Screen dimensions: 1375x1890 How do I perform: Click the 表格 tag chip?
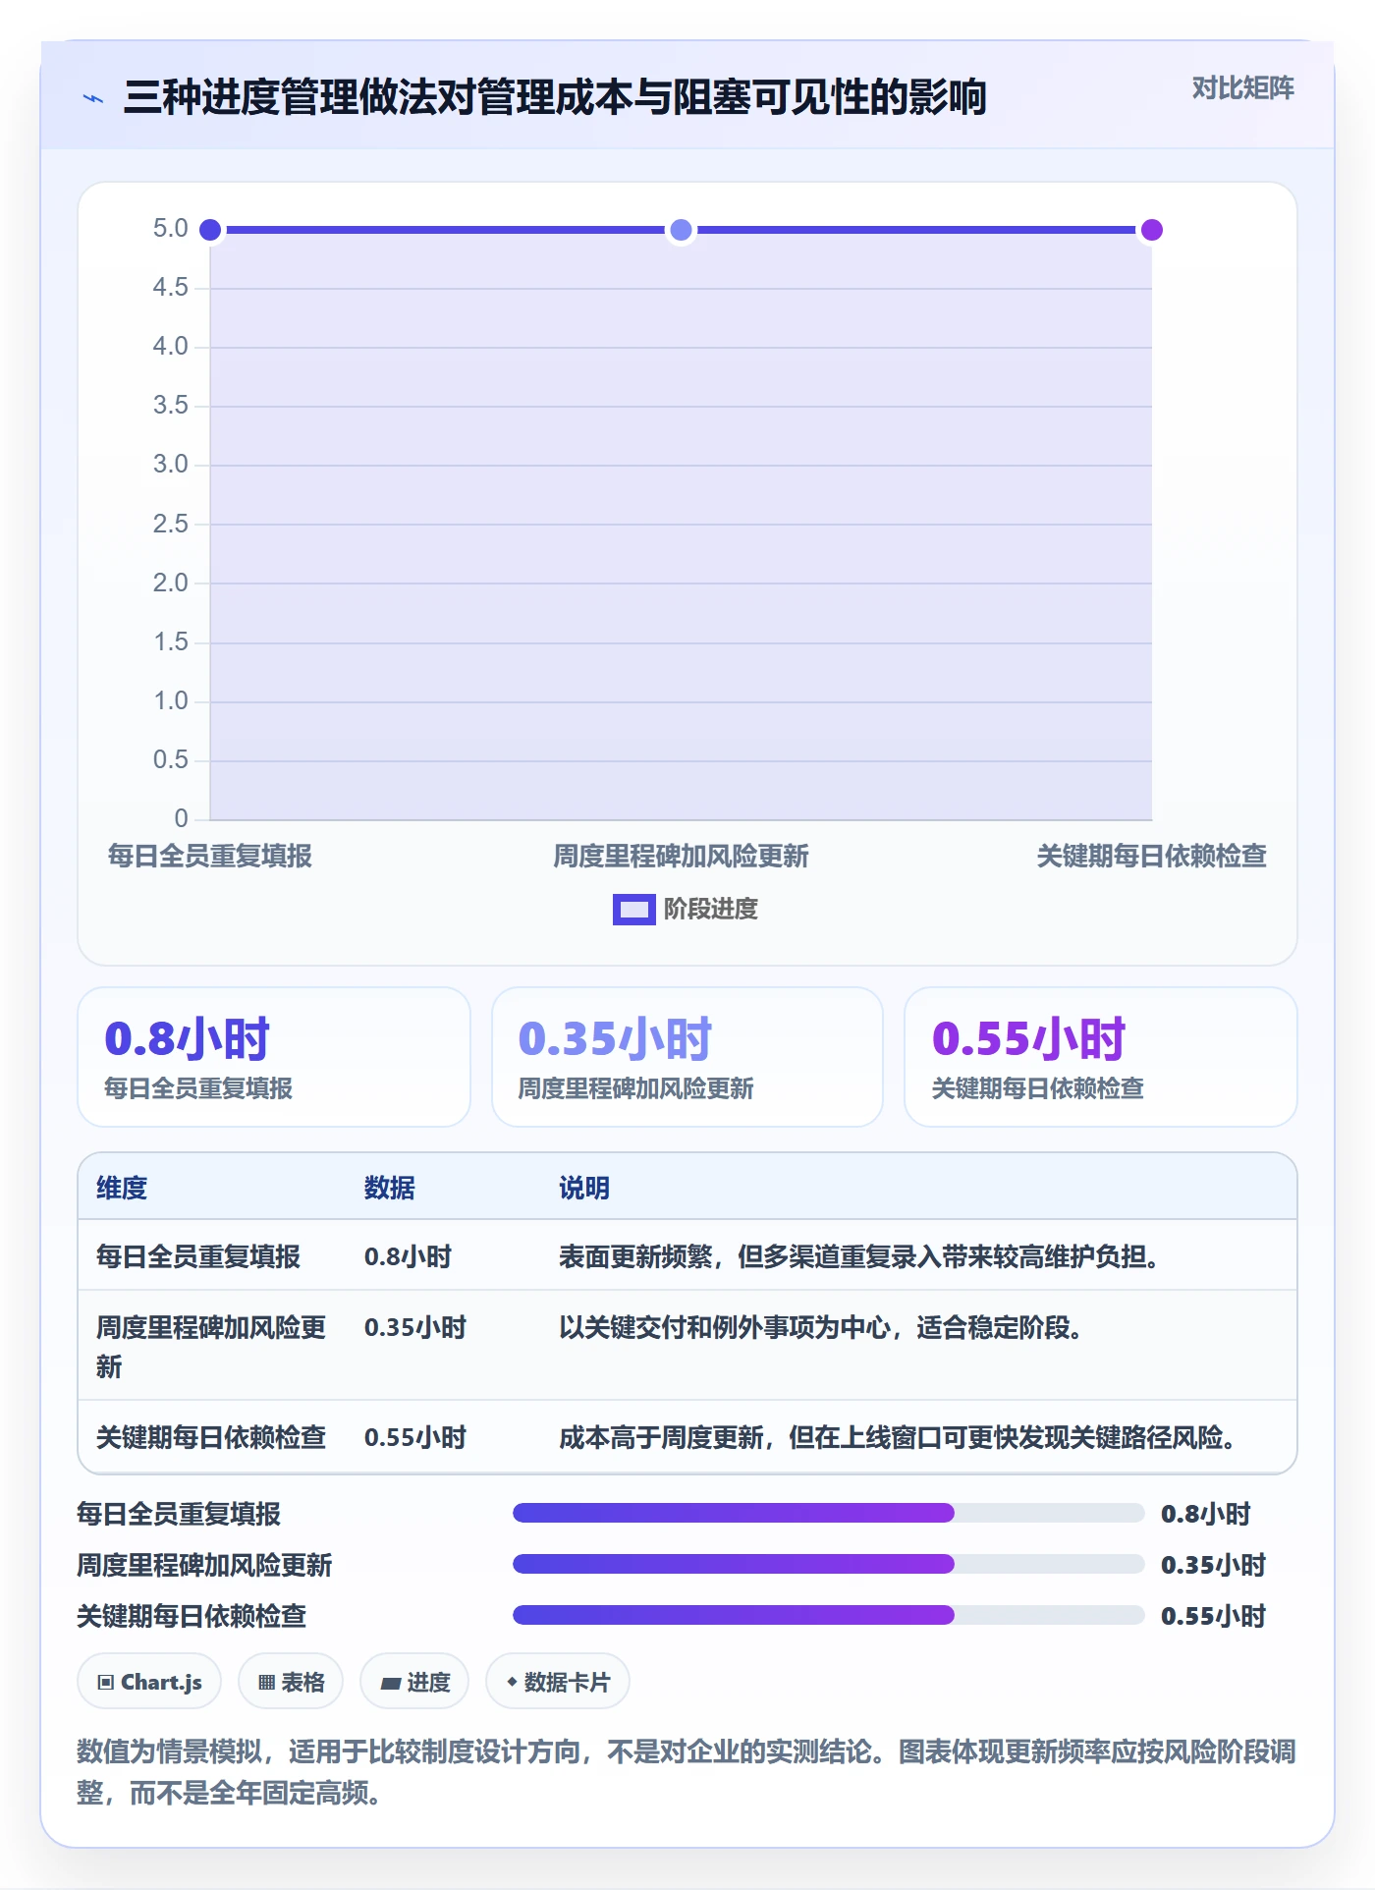coord(291,1682)
